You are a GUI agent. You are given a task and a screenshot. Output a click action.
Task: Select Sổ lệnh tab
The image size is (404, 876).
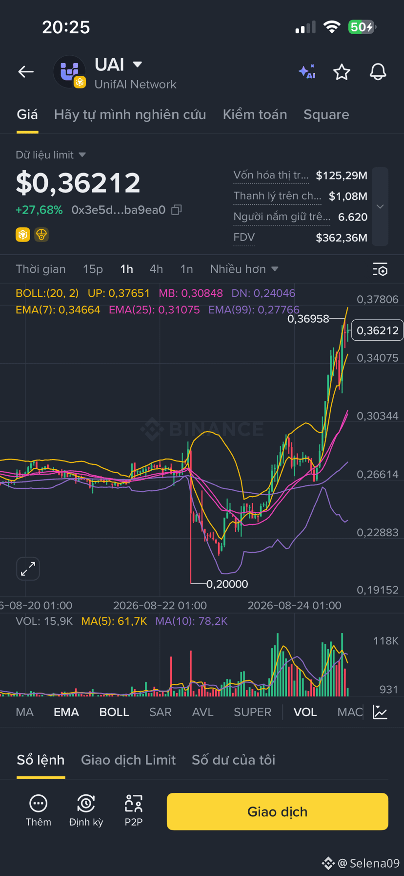(40, 760)
